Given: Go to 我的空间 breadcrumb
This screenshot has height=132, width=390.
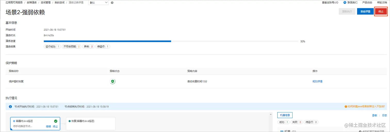Looking at the screenshot, I should coord(60,3).
